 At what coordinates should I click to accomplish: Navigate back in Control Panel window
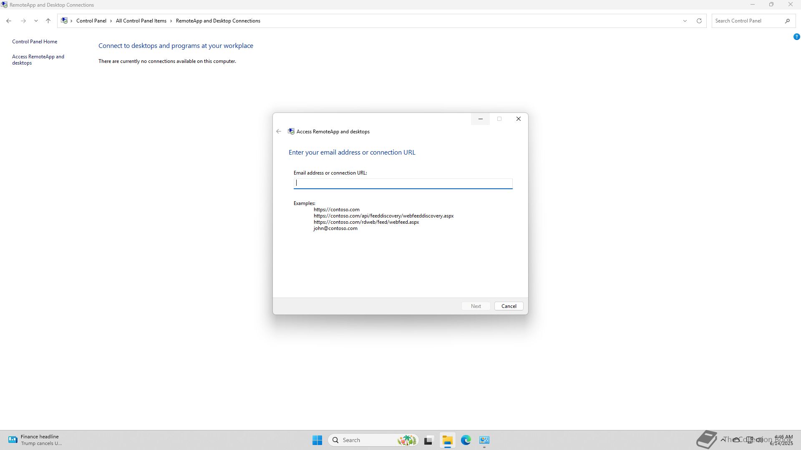[x=9, y=21]
